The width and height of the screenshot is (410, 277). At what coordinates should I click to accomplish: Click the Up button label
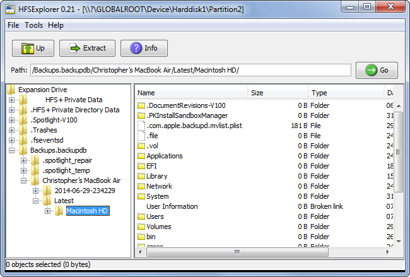pyautogui.click(x=40, y=48)
